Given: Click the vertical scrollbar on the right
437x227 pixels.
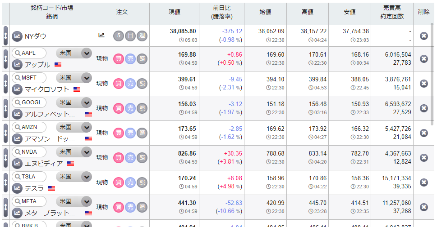Looking at the screenshot, I should click(x=433, y=67).
